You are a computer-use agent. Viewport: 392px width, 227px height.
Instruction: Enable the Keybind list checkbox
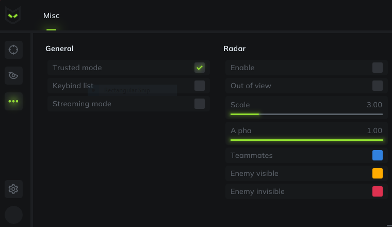click(200, 86)
